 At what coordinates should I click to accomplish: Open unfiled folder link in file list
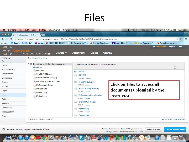click(x=81, y=71)
